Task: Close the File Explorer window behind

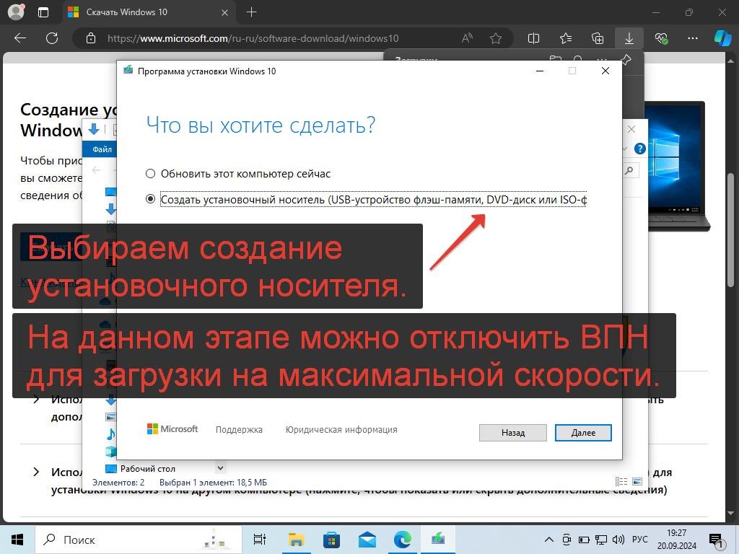Action: [x=631, y=129]
